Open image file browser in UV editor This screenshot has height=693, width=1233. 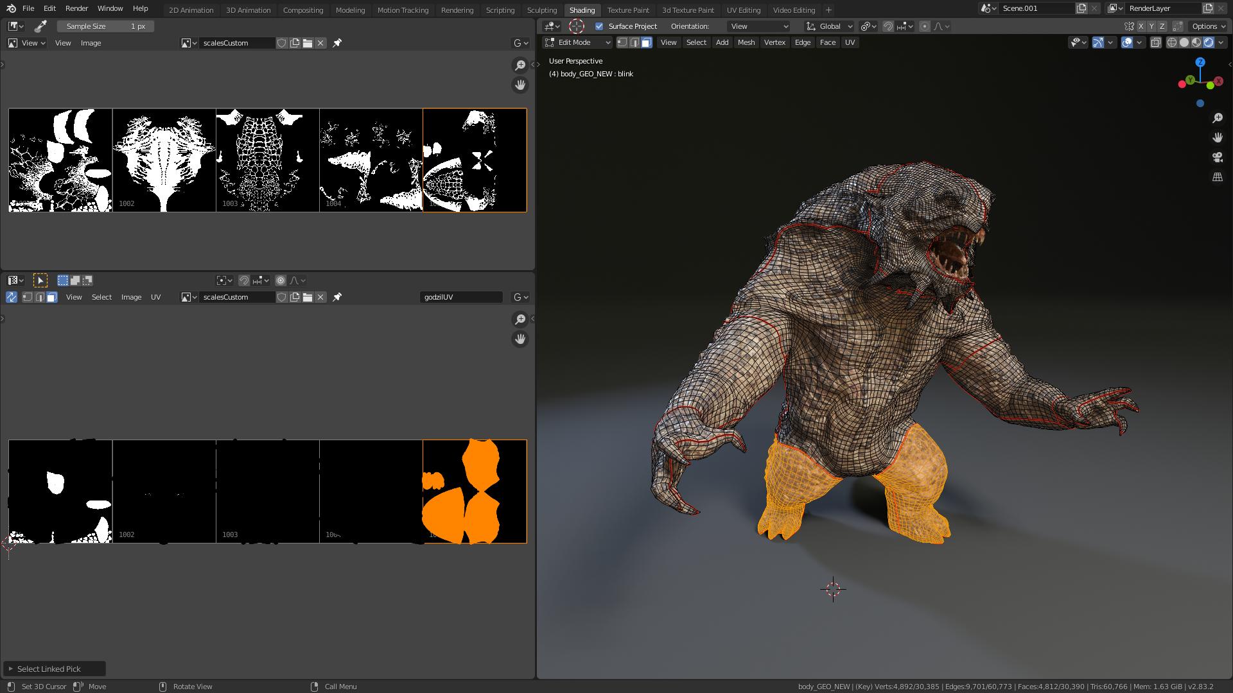[308, 297]
